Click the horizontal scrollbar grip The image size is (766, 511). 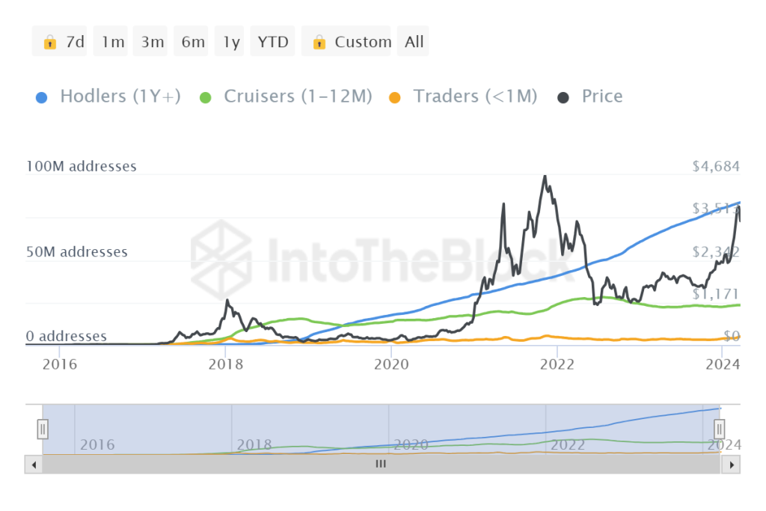(381, 464)
